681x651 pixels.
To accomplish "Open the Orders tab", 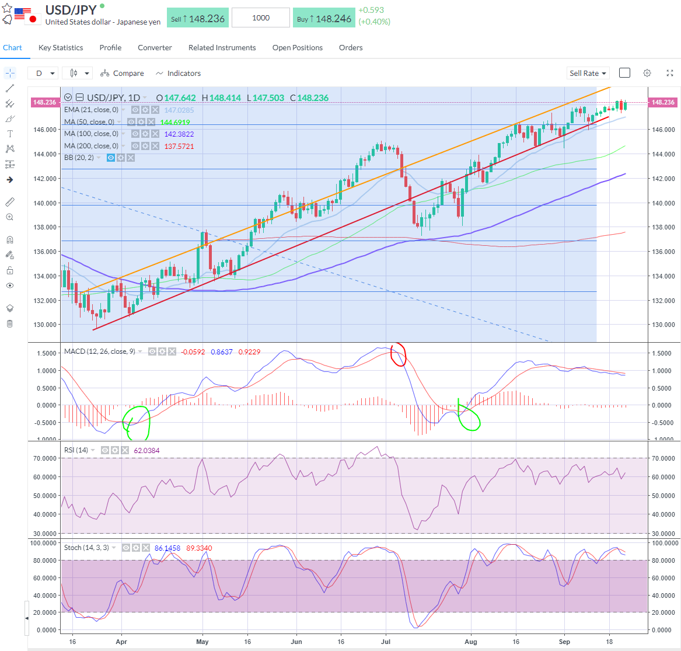I will click(x=351, y=48).
